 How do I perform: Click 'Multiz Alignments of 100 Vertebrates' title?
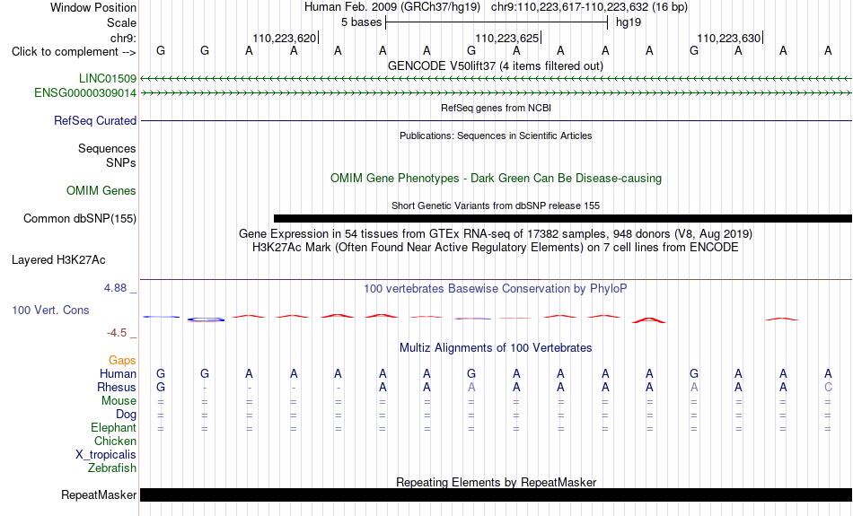coord(496,348)
